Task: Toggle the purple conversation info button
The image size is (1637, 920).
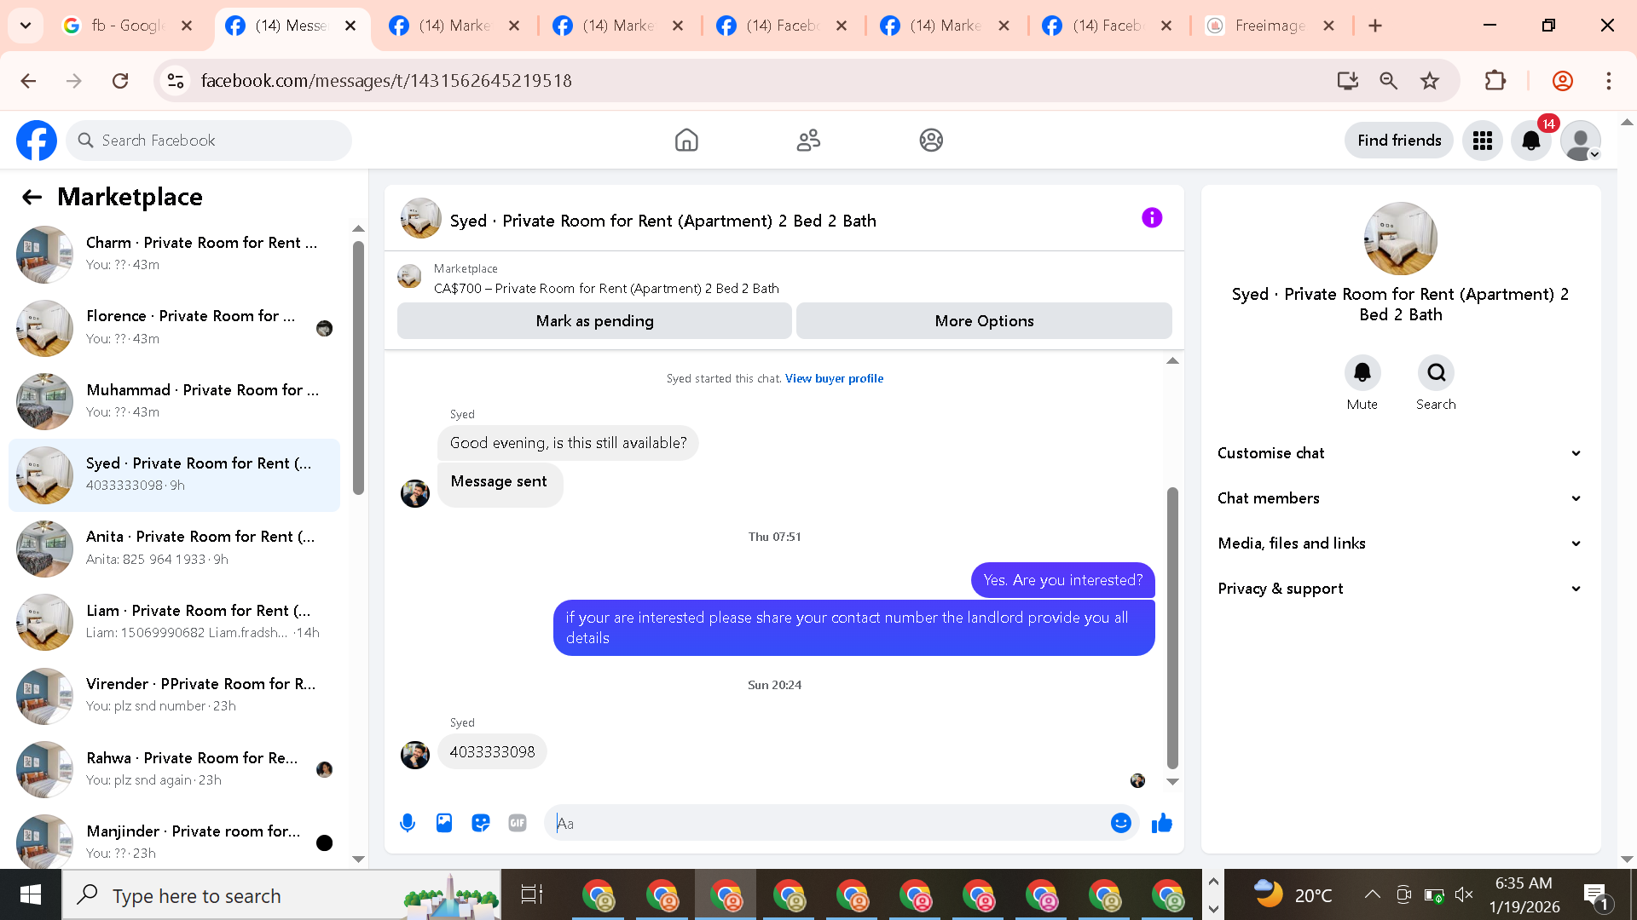Action: [x=1152, y=218]
